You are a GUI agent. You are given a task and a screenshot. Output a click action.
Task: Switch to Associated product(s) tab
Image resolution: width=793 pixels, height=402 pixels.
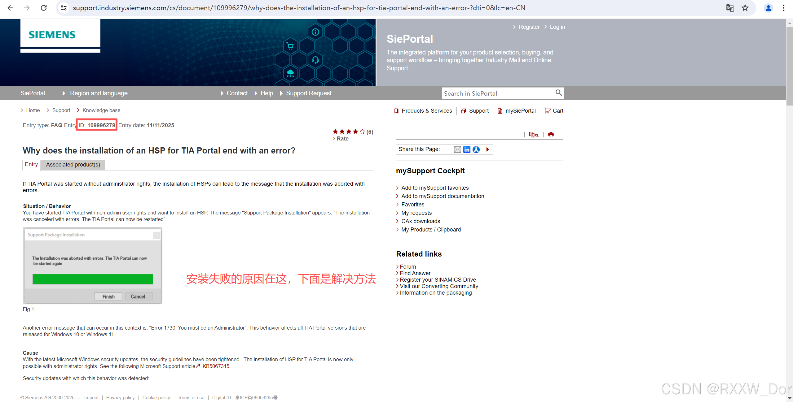pos(73,165)
